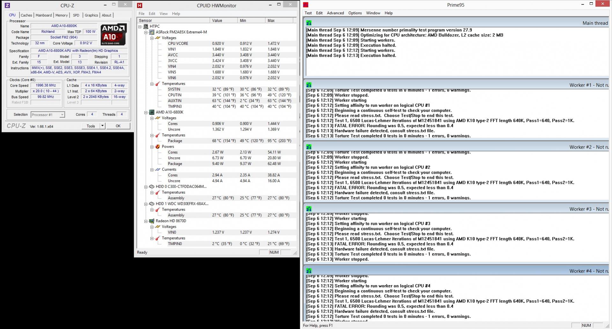Collapse the ASRock FM2A85X Extreme4-M node

[x=146, y=32]
